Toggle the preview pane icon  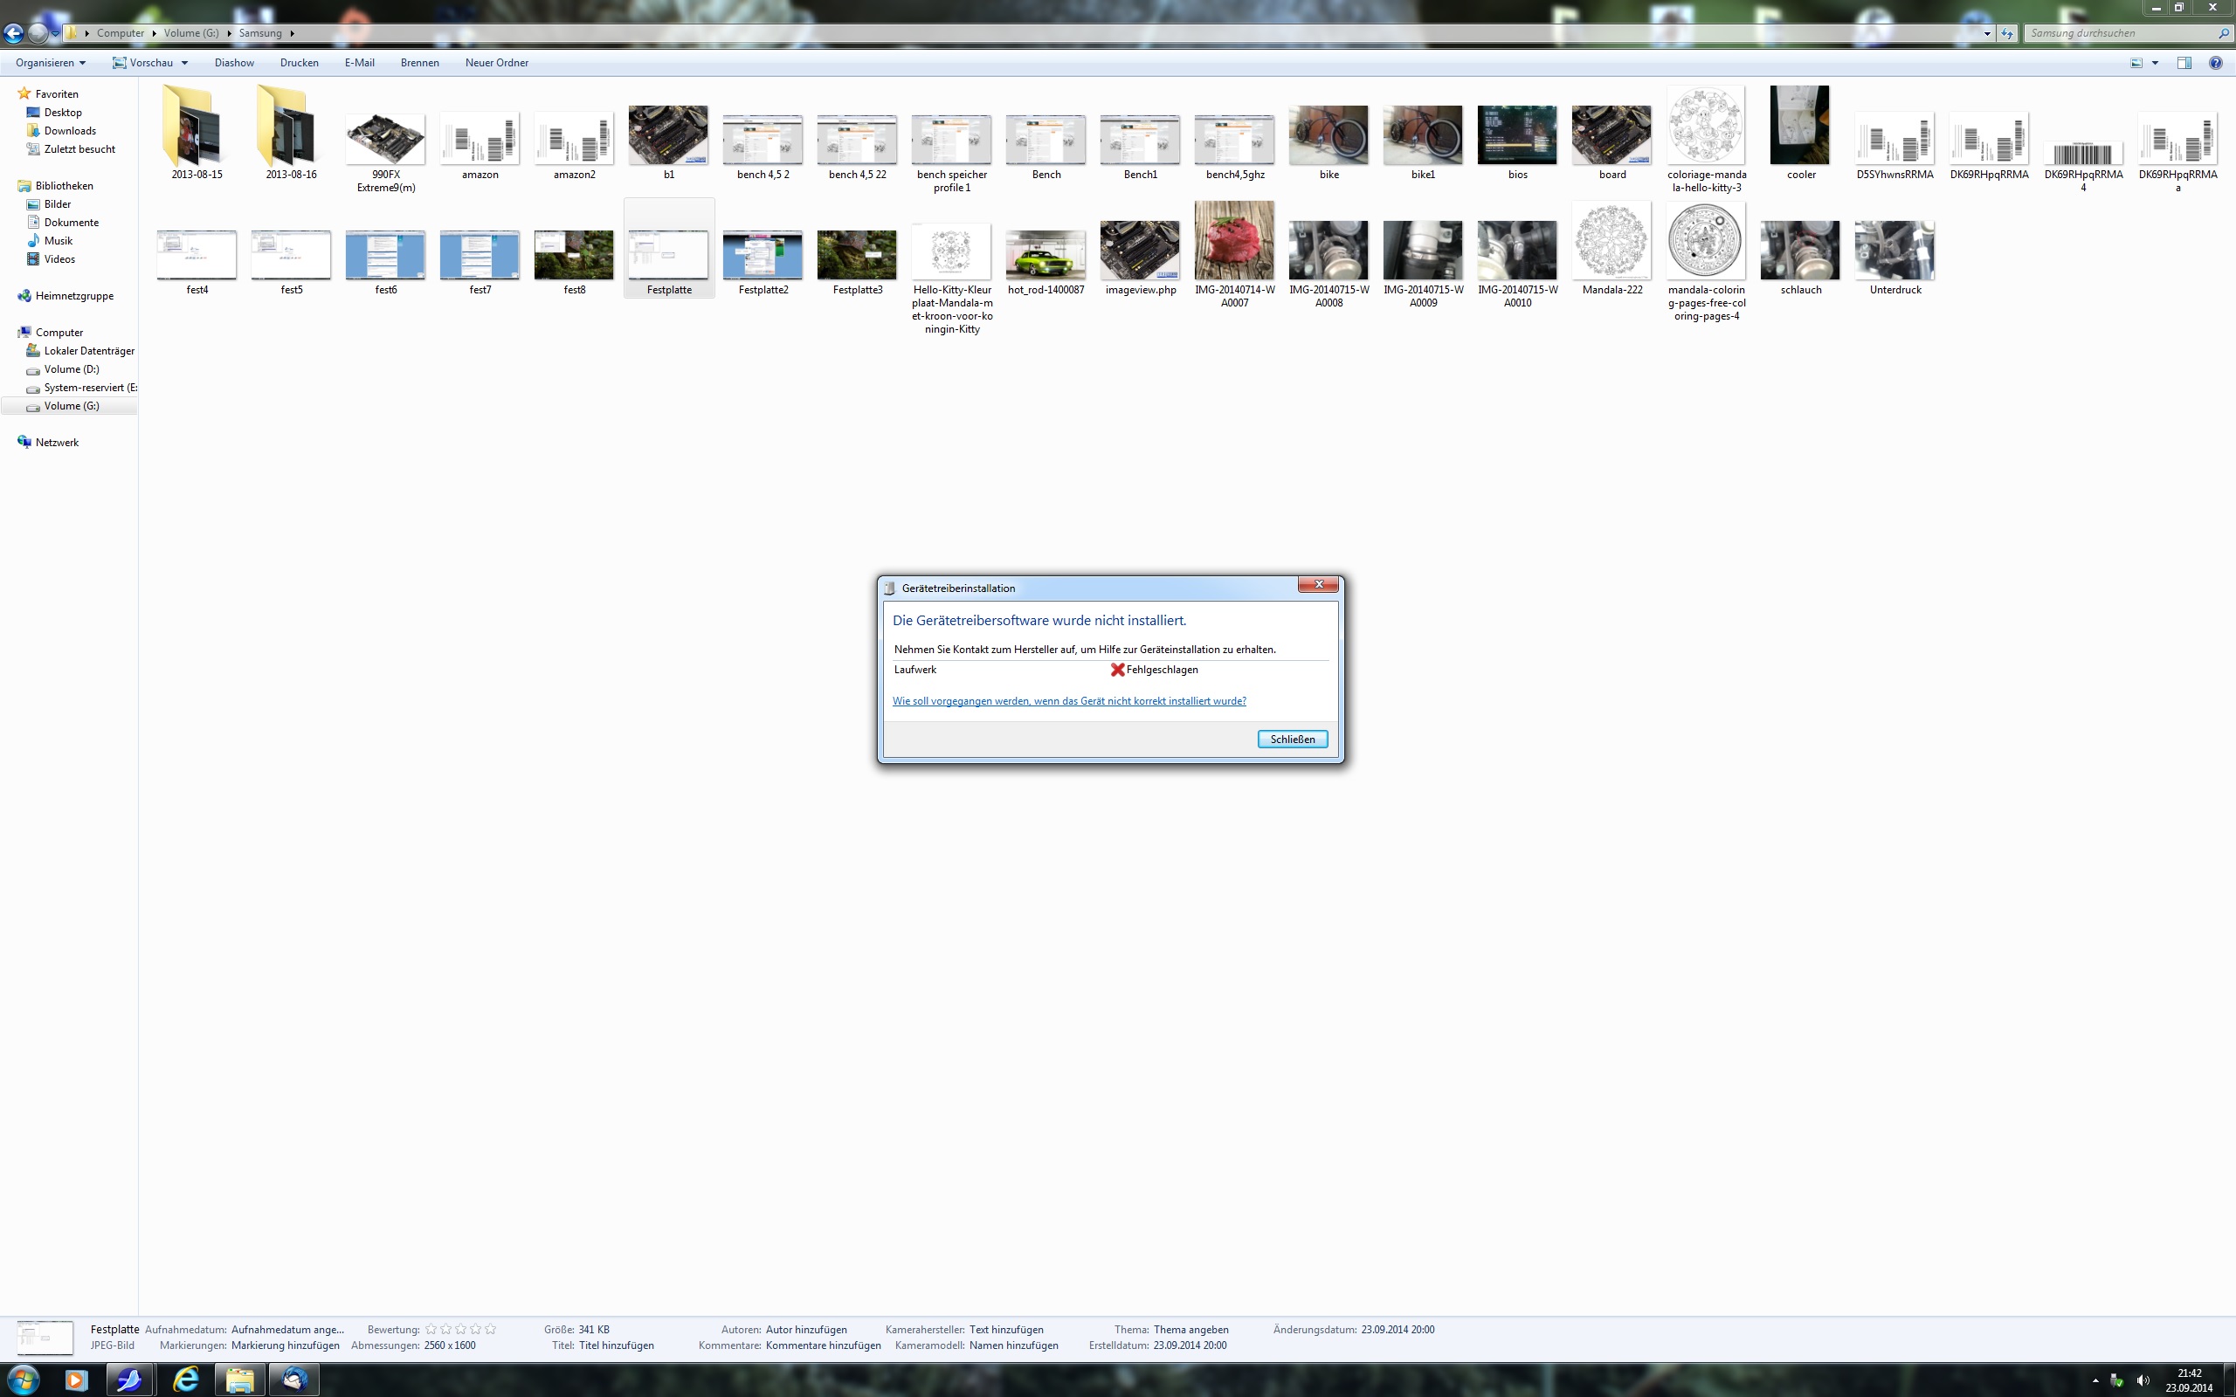point(2184,63)
